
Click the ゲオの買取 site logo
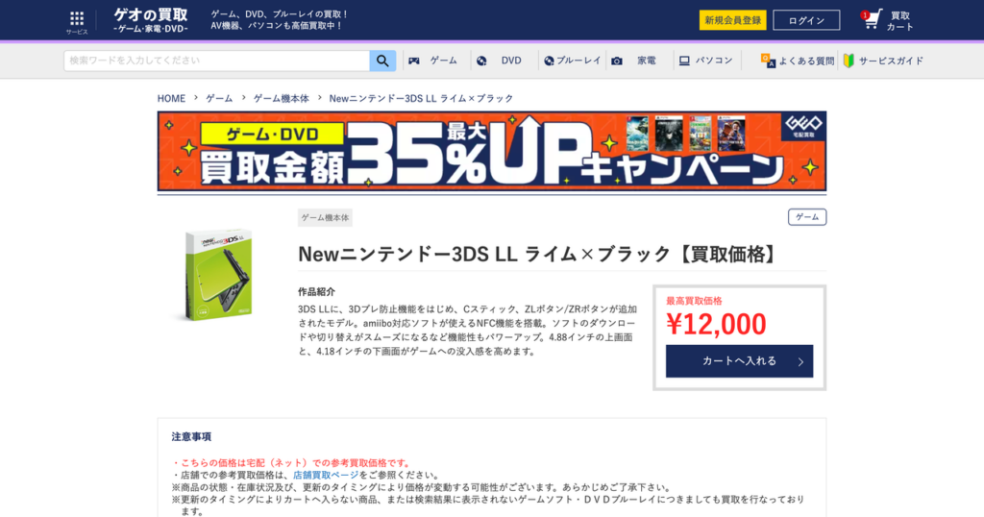click(x=151, y=20)
